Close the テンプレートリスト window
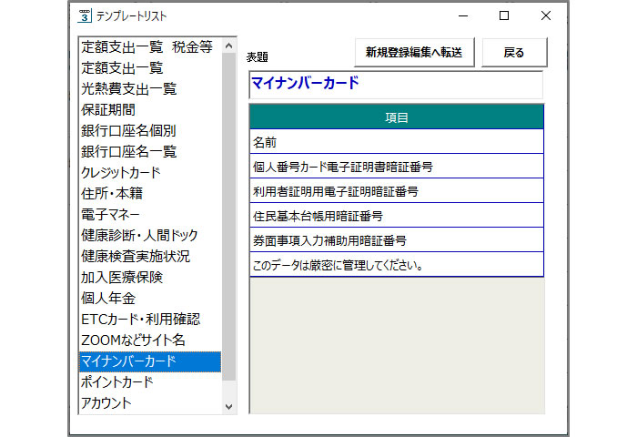The height and width of the screenshot is (437, 637). tap(546, 15)
